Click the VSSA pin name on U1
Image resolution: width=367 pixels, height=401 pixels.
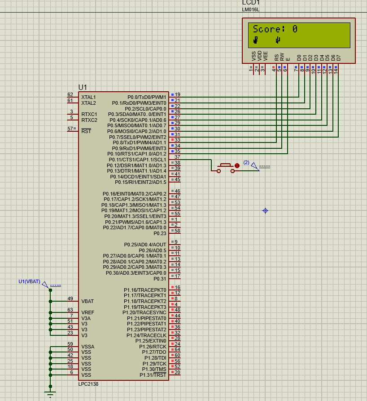pyautogui.click(x=88, y=347)
